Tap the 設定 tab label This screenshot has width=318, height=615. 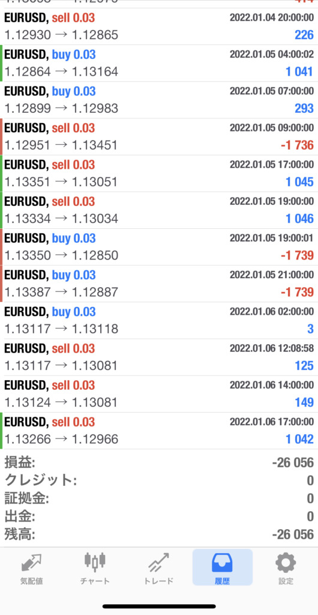point(286,581)
